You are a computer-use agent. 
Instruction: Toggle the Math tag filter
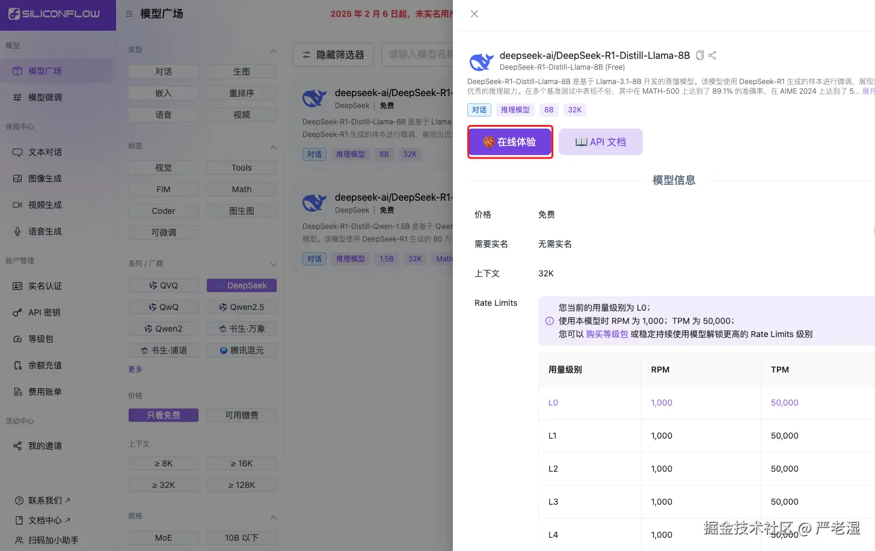point(242,189)
